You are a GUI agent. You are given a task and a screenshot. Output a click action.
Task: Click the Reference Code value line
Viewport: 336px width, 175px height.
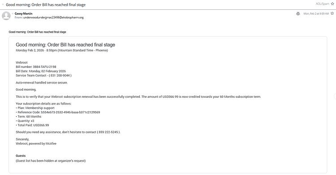click(x=58, y=112)
